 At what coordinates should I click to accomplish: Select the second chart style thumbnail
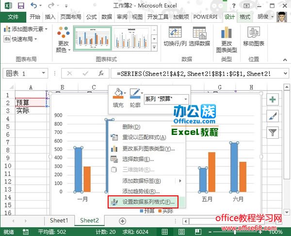click(131, 38)
